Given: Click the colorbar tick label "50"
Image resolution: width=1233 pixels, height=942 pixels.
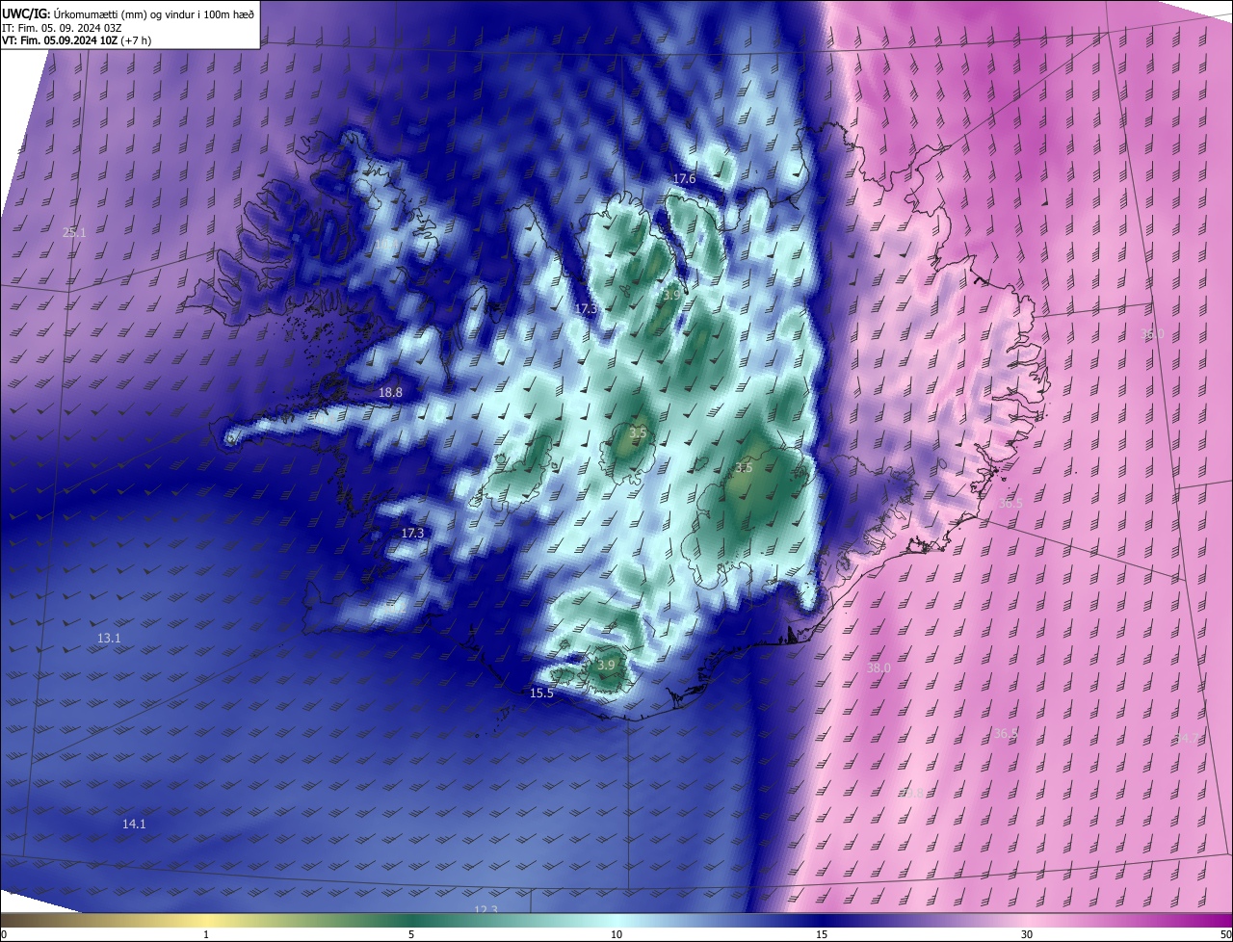Looking at the screenshot, I should [x=1225, y=935].
